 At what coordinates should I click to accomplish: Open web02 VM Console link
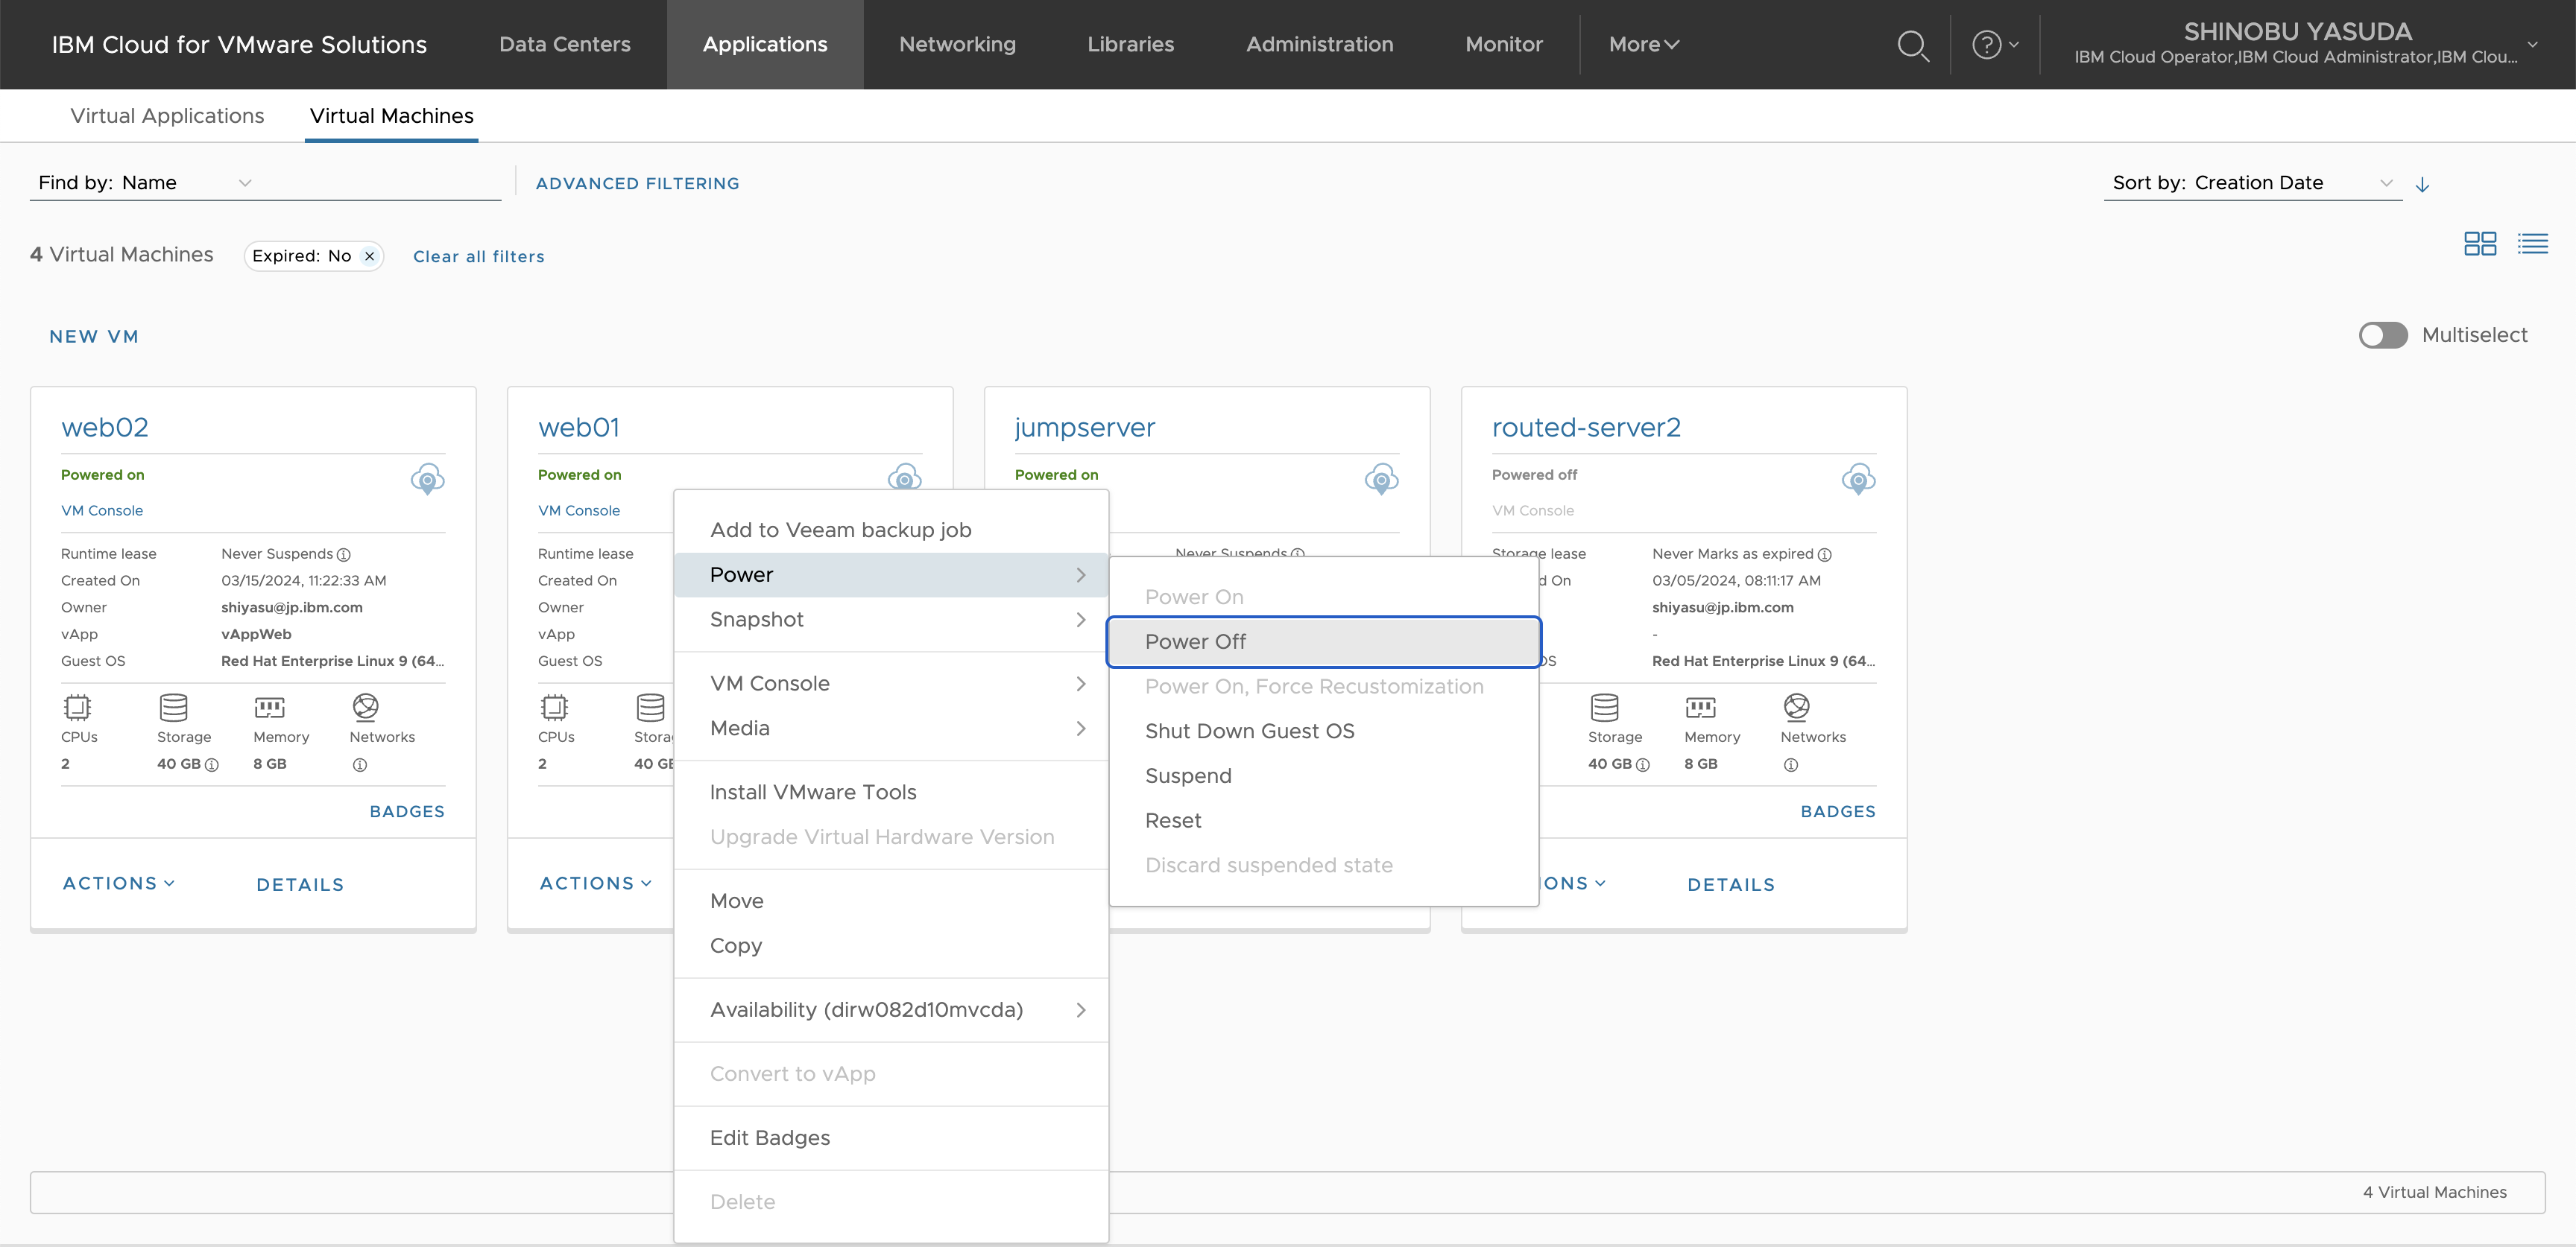(102, 510)
